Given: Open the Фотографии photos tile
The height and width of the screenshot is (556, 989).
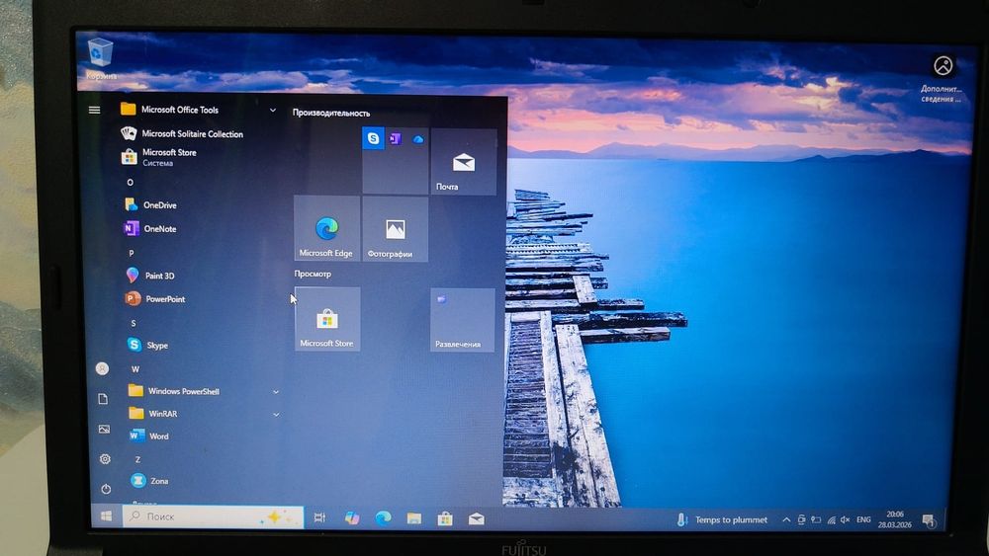Looking at the screenshot, I should [x=396, y=228].
